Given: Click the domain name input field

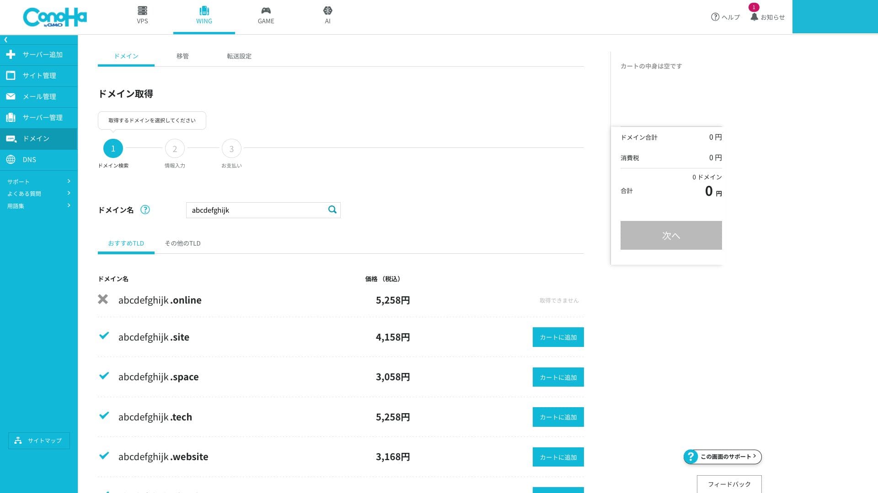Looking at the screenshot, I should coord(256,210).
